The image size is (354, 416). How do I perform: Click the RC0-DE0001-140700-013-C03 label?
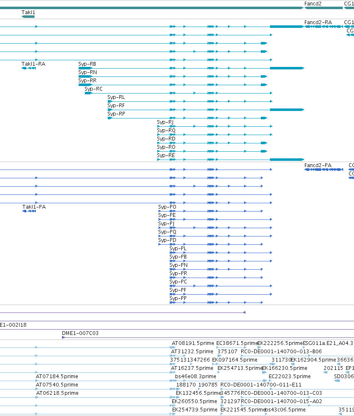click(x=282, y=393)
